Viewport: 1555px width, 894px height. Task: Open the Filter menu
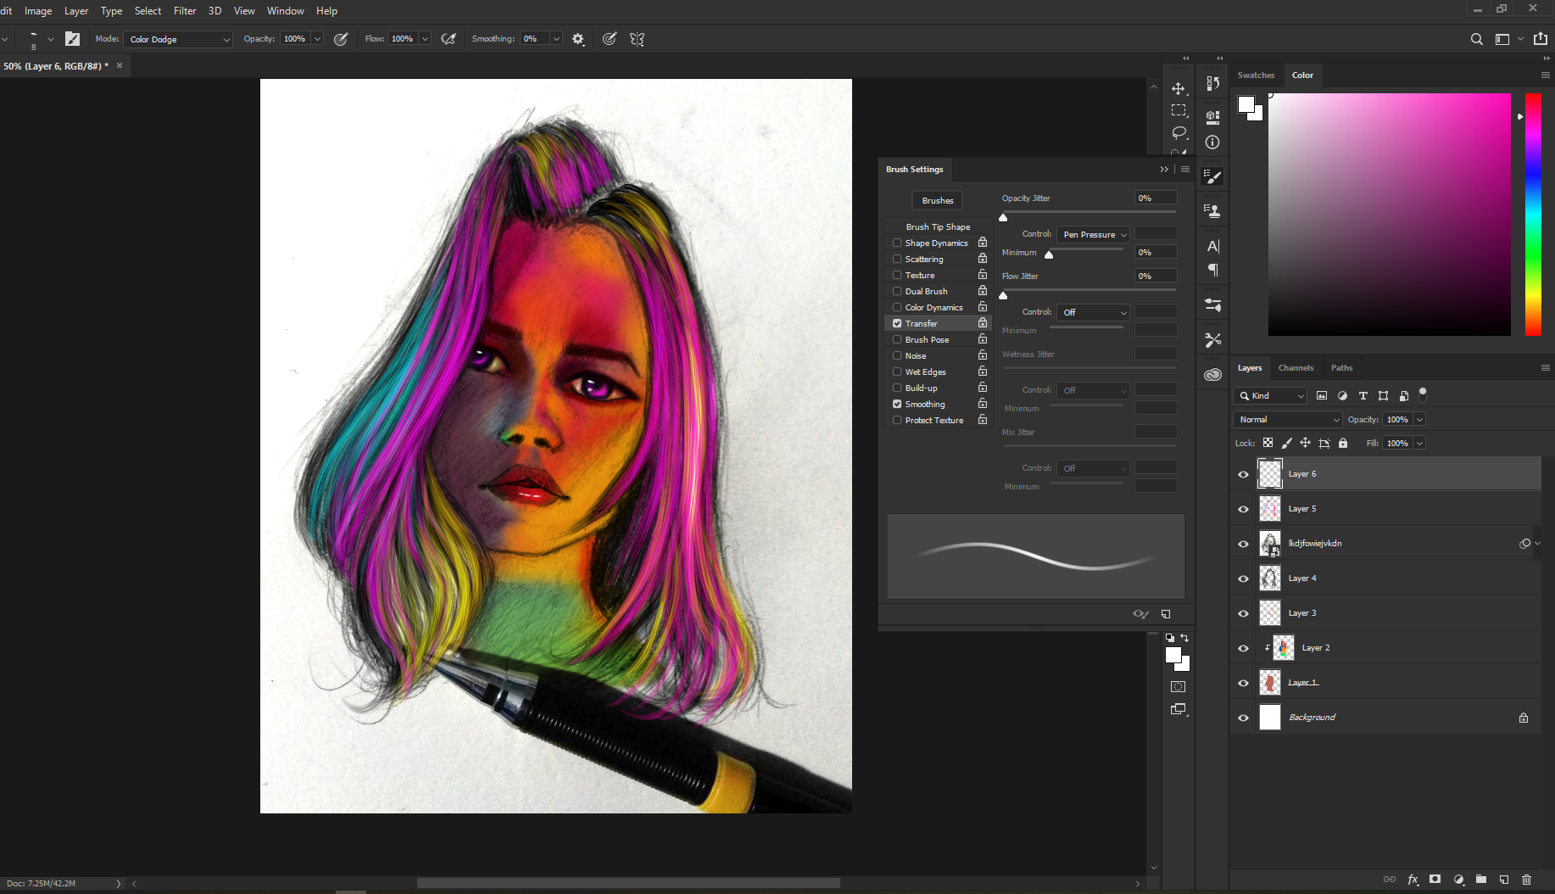[185, 10]
